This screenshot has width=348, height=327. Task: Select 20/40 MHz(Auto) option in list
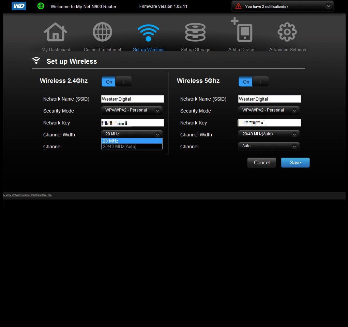coord(132,147)
